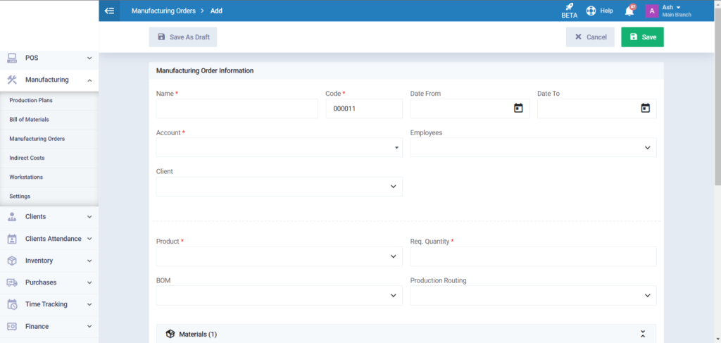721x343 pixels.
Task: Open the Date To calendar icon
Action: pyautogui.click(x=645, y=108)
